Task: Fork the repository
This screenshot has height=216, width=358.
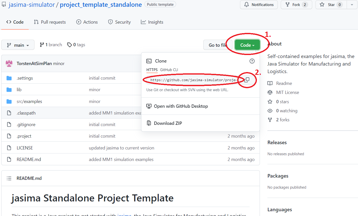Action: point(296,5)
